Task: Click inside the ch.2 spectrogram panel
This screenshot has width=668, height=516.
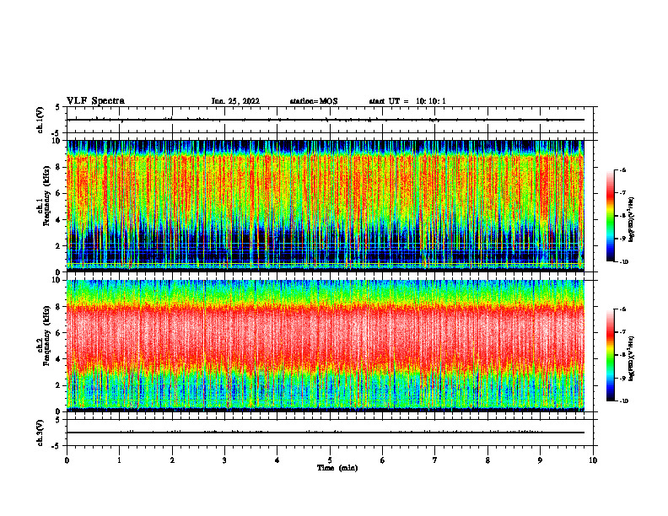Action: (x=326, y=346)
